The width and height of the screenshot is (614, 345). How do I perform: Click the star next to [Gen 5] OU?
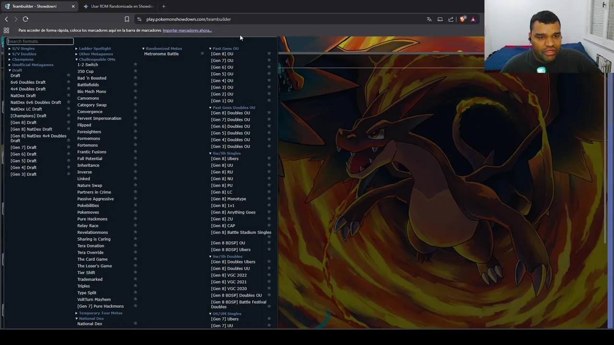pos(269,73)
